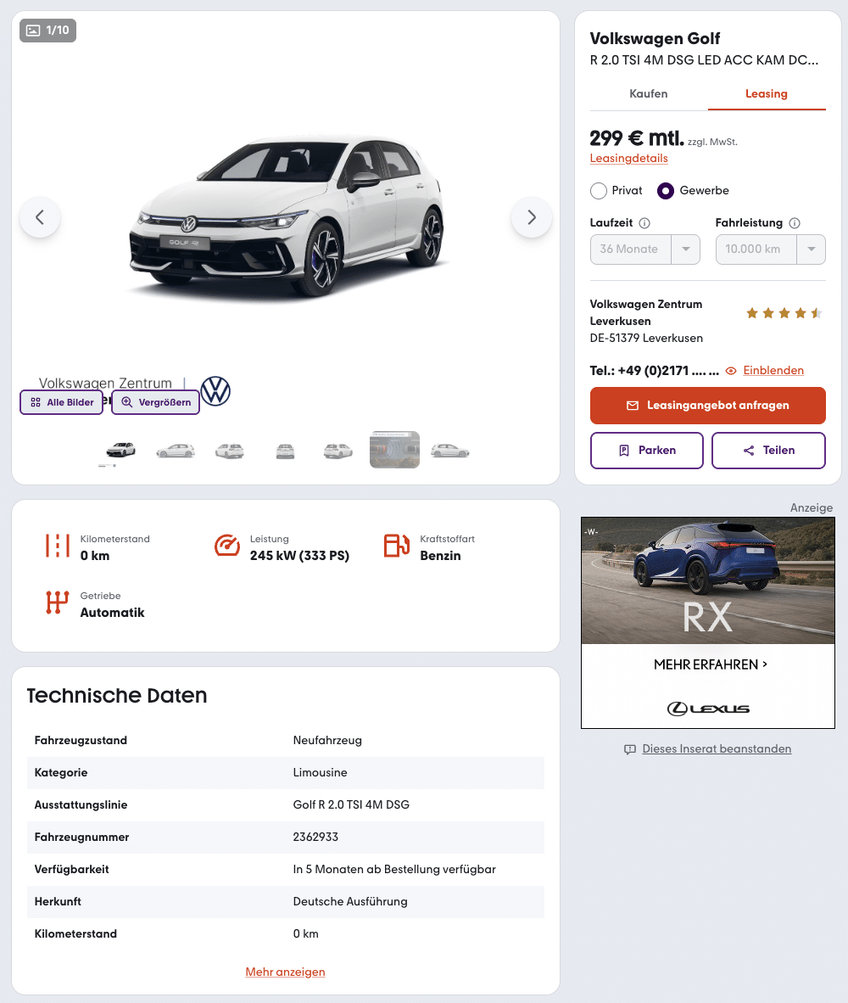
Task: Click the Leistung speedometer icon
Action: pyautogui.click(x=227, y=546)
